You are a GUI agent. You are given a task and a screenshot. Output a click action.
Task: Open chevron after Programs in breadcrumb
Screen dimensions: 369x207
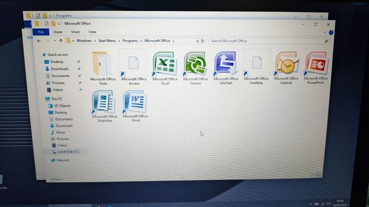141,41
